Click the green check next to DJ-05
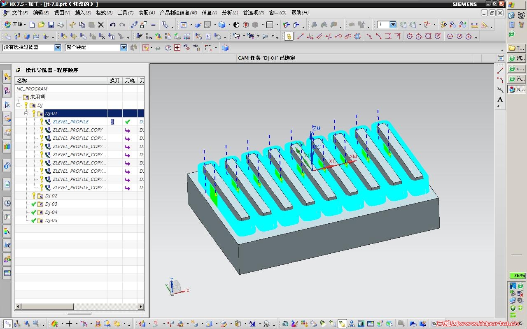The height and width of the screenshot is (329, 527). [34, 220]
